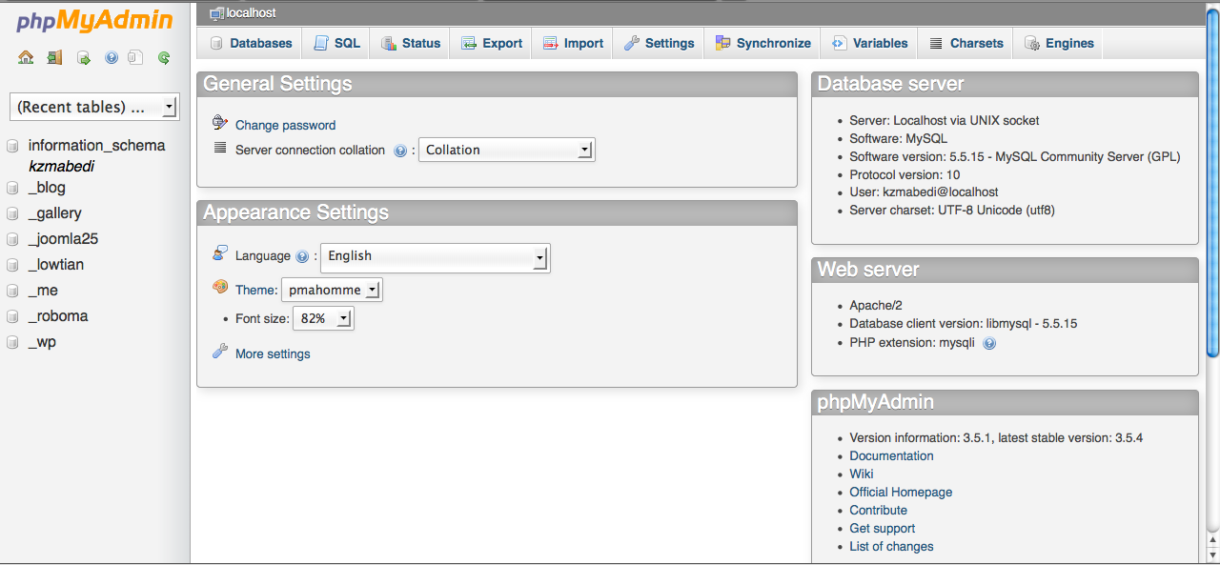Click the green reload navigation frame icon

164,57
